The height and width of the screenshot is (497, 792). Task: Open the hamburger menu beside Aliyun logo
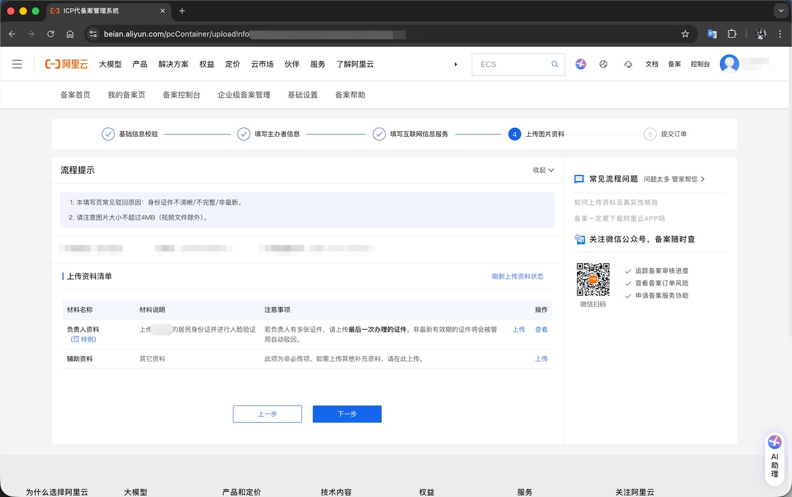coord(17,65)
